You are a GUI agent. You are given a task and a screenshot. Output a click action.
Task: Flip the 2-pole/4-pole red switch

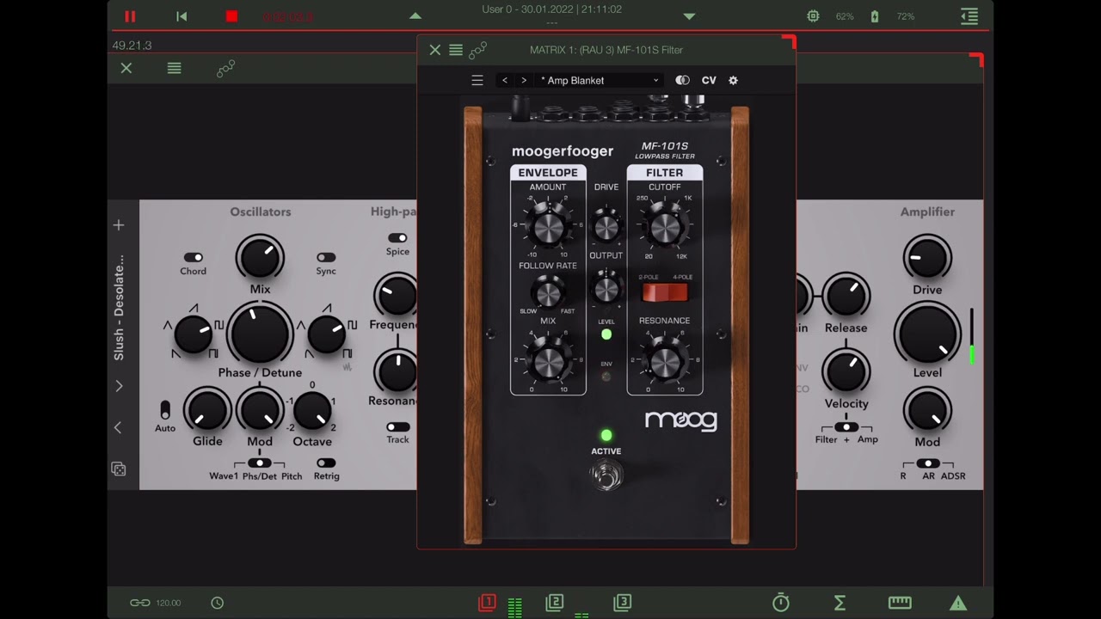point(665,293)
